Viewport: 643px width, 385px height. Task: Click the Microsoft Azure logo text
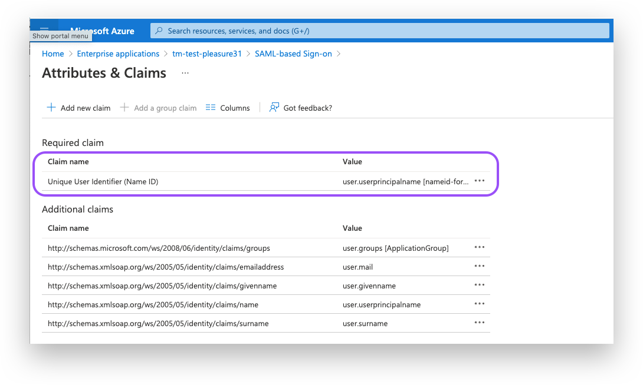click(102, 31)
